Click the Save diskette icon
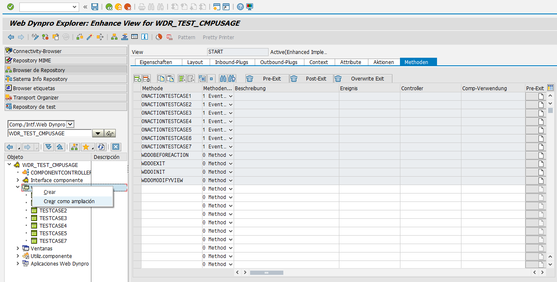557x282 pixels. (95, 7)
